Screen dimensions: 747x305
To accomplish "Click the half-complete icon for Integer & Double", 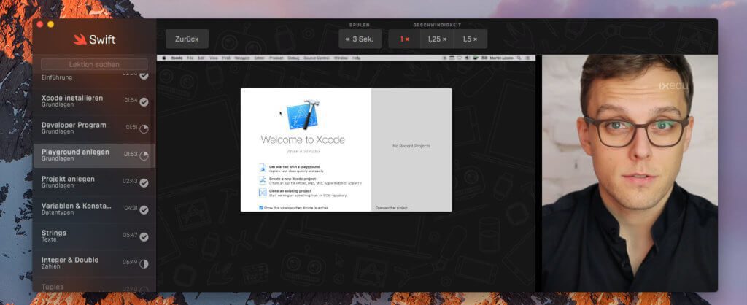I will tap(144, 264).
